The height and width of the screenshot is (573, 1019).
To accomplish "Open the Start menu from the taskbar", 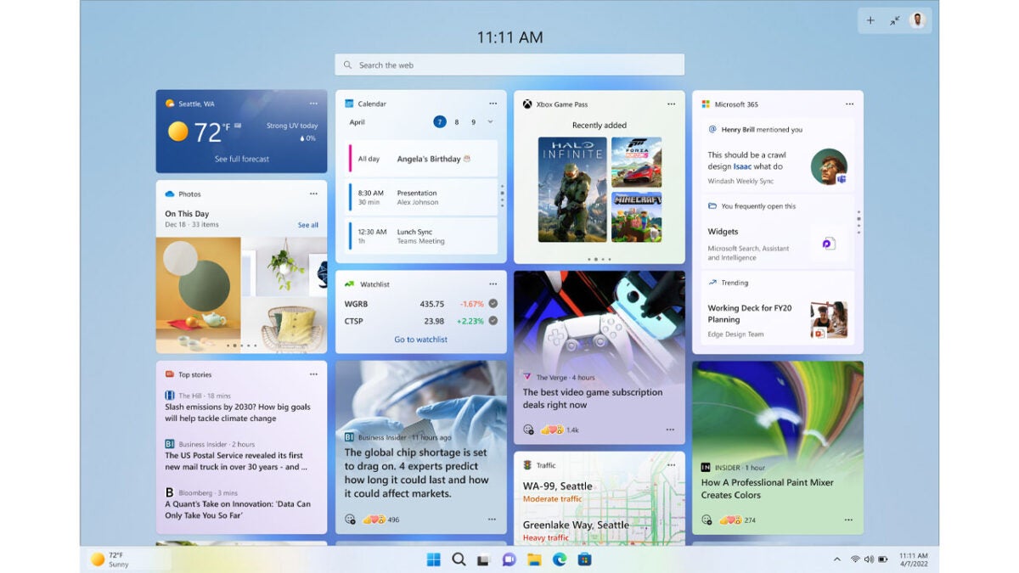I will (433, 559).
